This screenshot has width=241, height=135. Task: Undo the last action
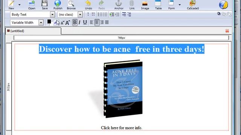pyautogui.click(x=88, y=5)
